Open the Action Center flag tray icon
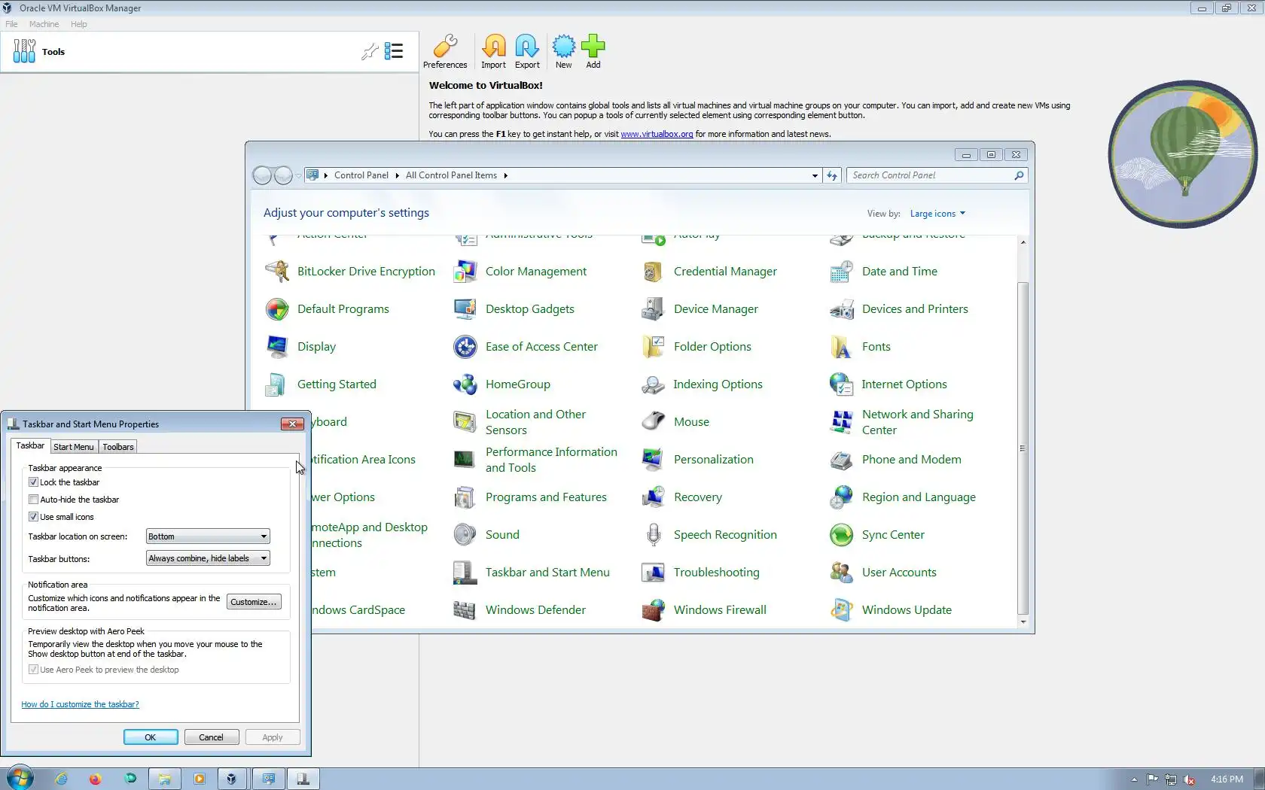Image resolution: width=1265 pixels, height=790 pixels. [1152, 779]
